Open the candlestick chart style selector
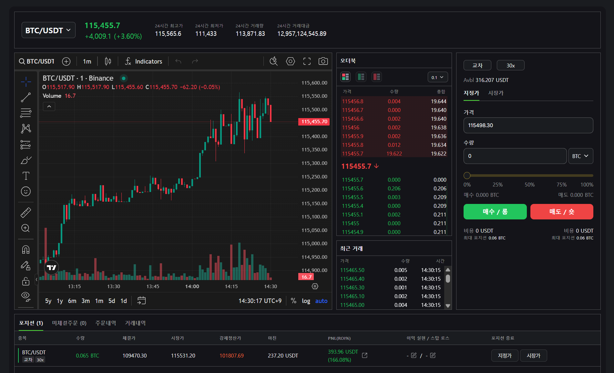 (108, 61)
